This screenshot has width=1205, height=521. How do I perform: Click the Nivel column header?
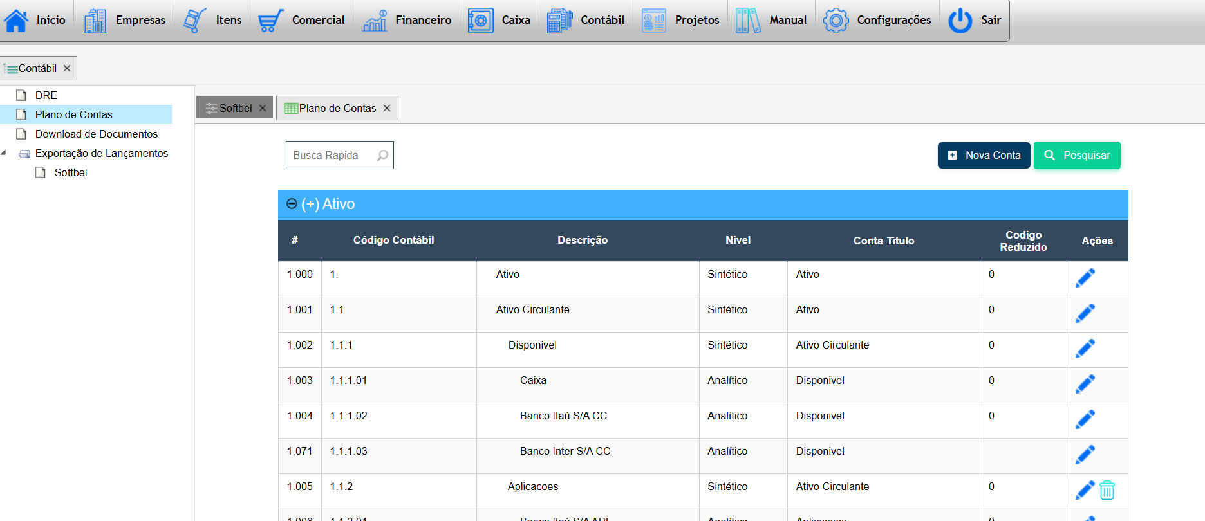pyautogui.click(x=738, y=240)
